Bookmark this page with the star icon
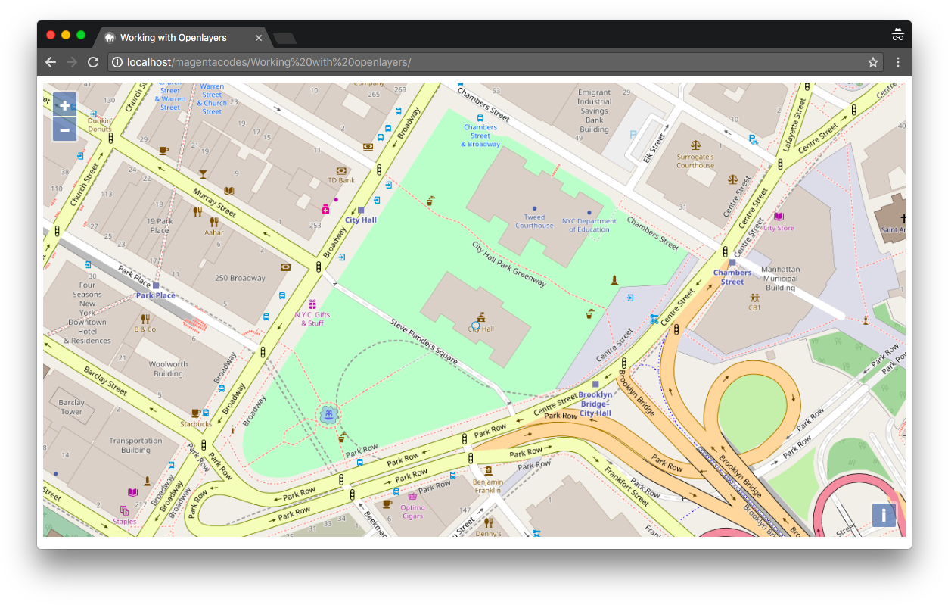 [x=873, y=62]
